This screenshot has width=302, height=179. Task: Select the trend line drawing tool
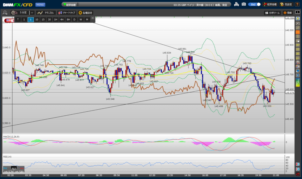298,28
